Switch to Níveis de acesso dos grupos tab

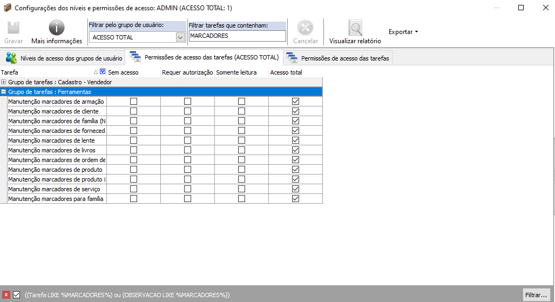coord(64,58)
